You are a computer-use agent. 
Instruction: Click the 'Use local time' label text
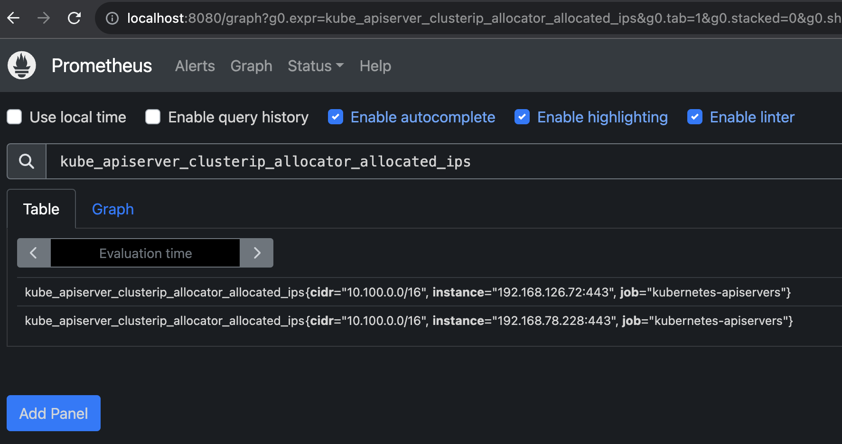tap(78, 117)
